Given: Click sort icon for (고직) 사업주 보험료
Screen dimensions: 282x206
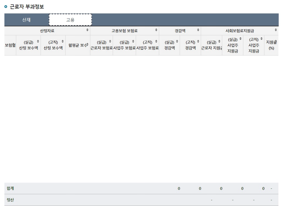Looking at the screenshot, I should (x=156, y=41).
